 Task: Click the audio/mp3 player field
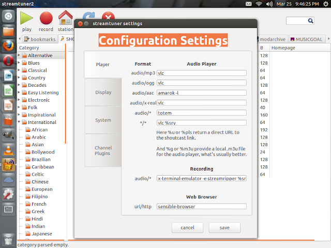click(202, 73)
